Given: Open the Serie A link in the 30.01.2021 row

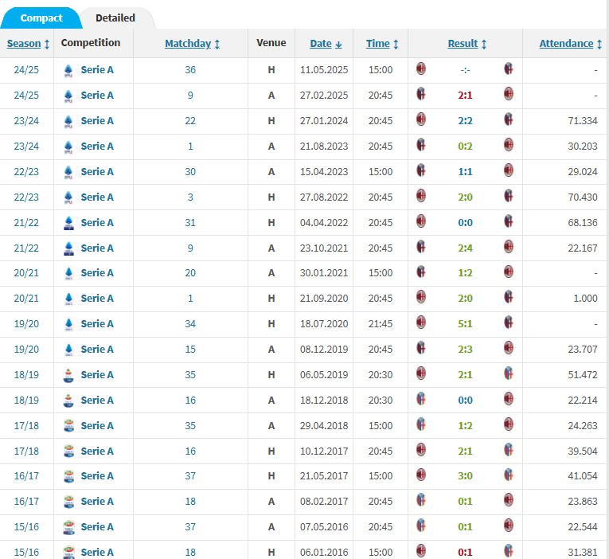Looking at the screenshot, I should [97, 273].
